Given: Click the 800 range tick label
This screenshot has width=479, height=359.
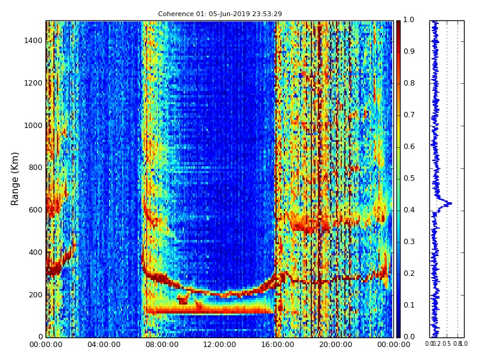Looking at the screenshot, I should coord(36,168).
